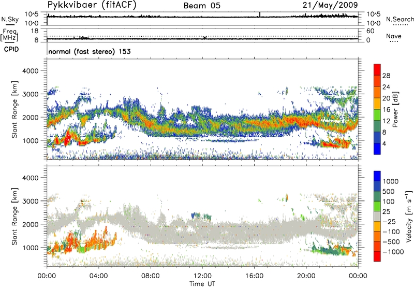This screenshot has width=414, height=287.
Task: Click the 4 dB power colorbar label
Action: click(x=385, y=144)
